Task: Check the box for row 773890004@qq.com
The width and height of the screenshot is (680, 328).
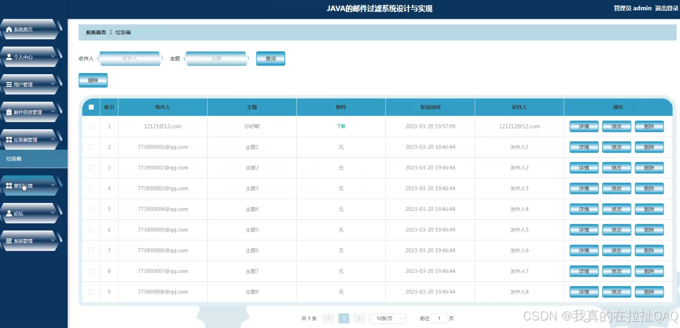Action: 91,209
